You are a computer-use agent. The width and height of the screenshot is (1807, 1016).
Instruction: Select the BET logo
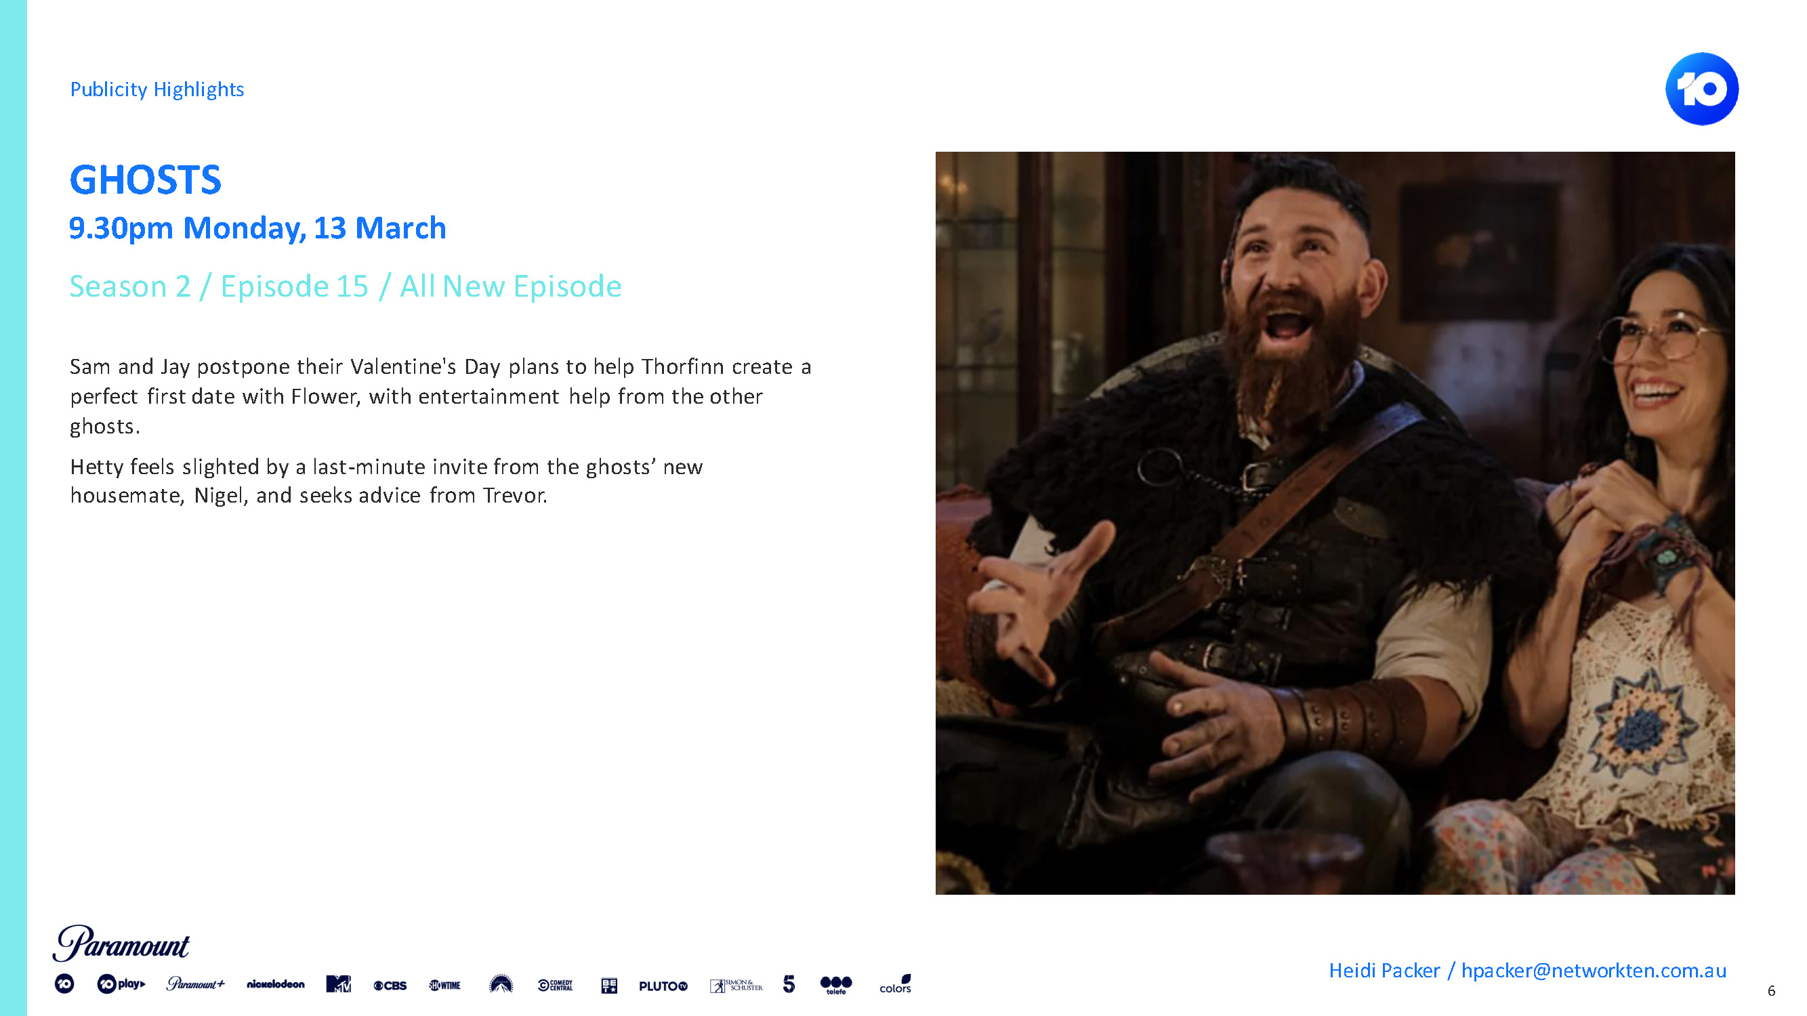coord(609,985)
